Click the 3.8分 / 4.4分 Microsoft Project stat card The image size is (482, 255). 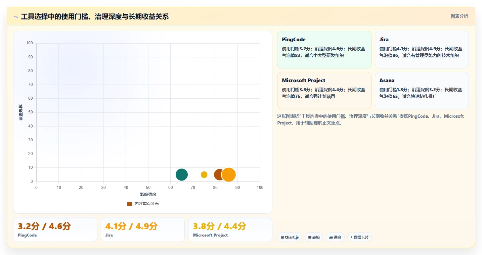230,229
